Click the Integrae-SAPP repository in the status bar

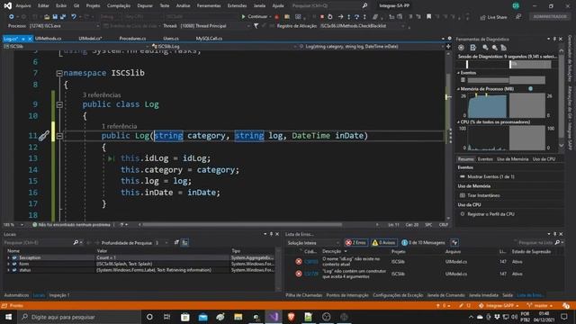[499, 306]
